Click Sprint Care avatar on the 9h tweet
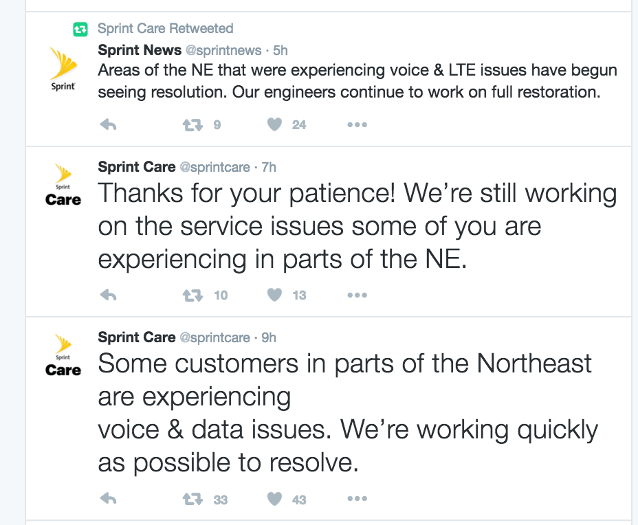This screenshot has width=638, height=525. click(x=63, y=355)
